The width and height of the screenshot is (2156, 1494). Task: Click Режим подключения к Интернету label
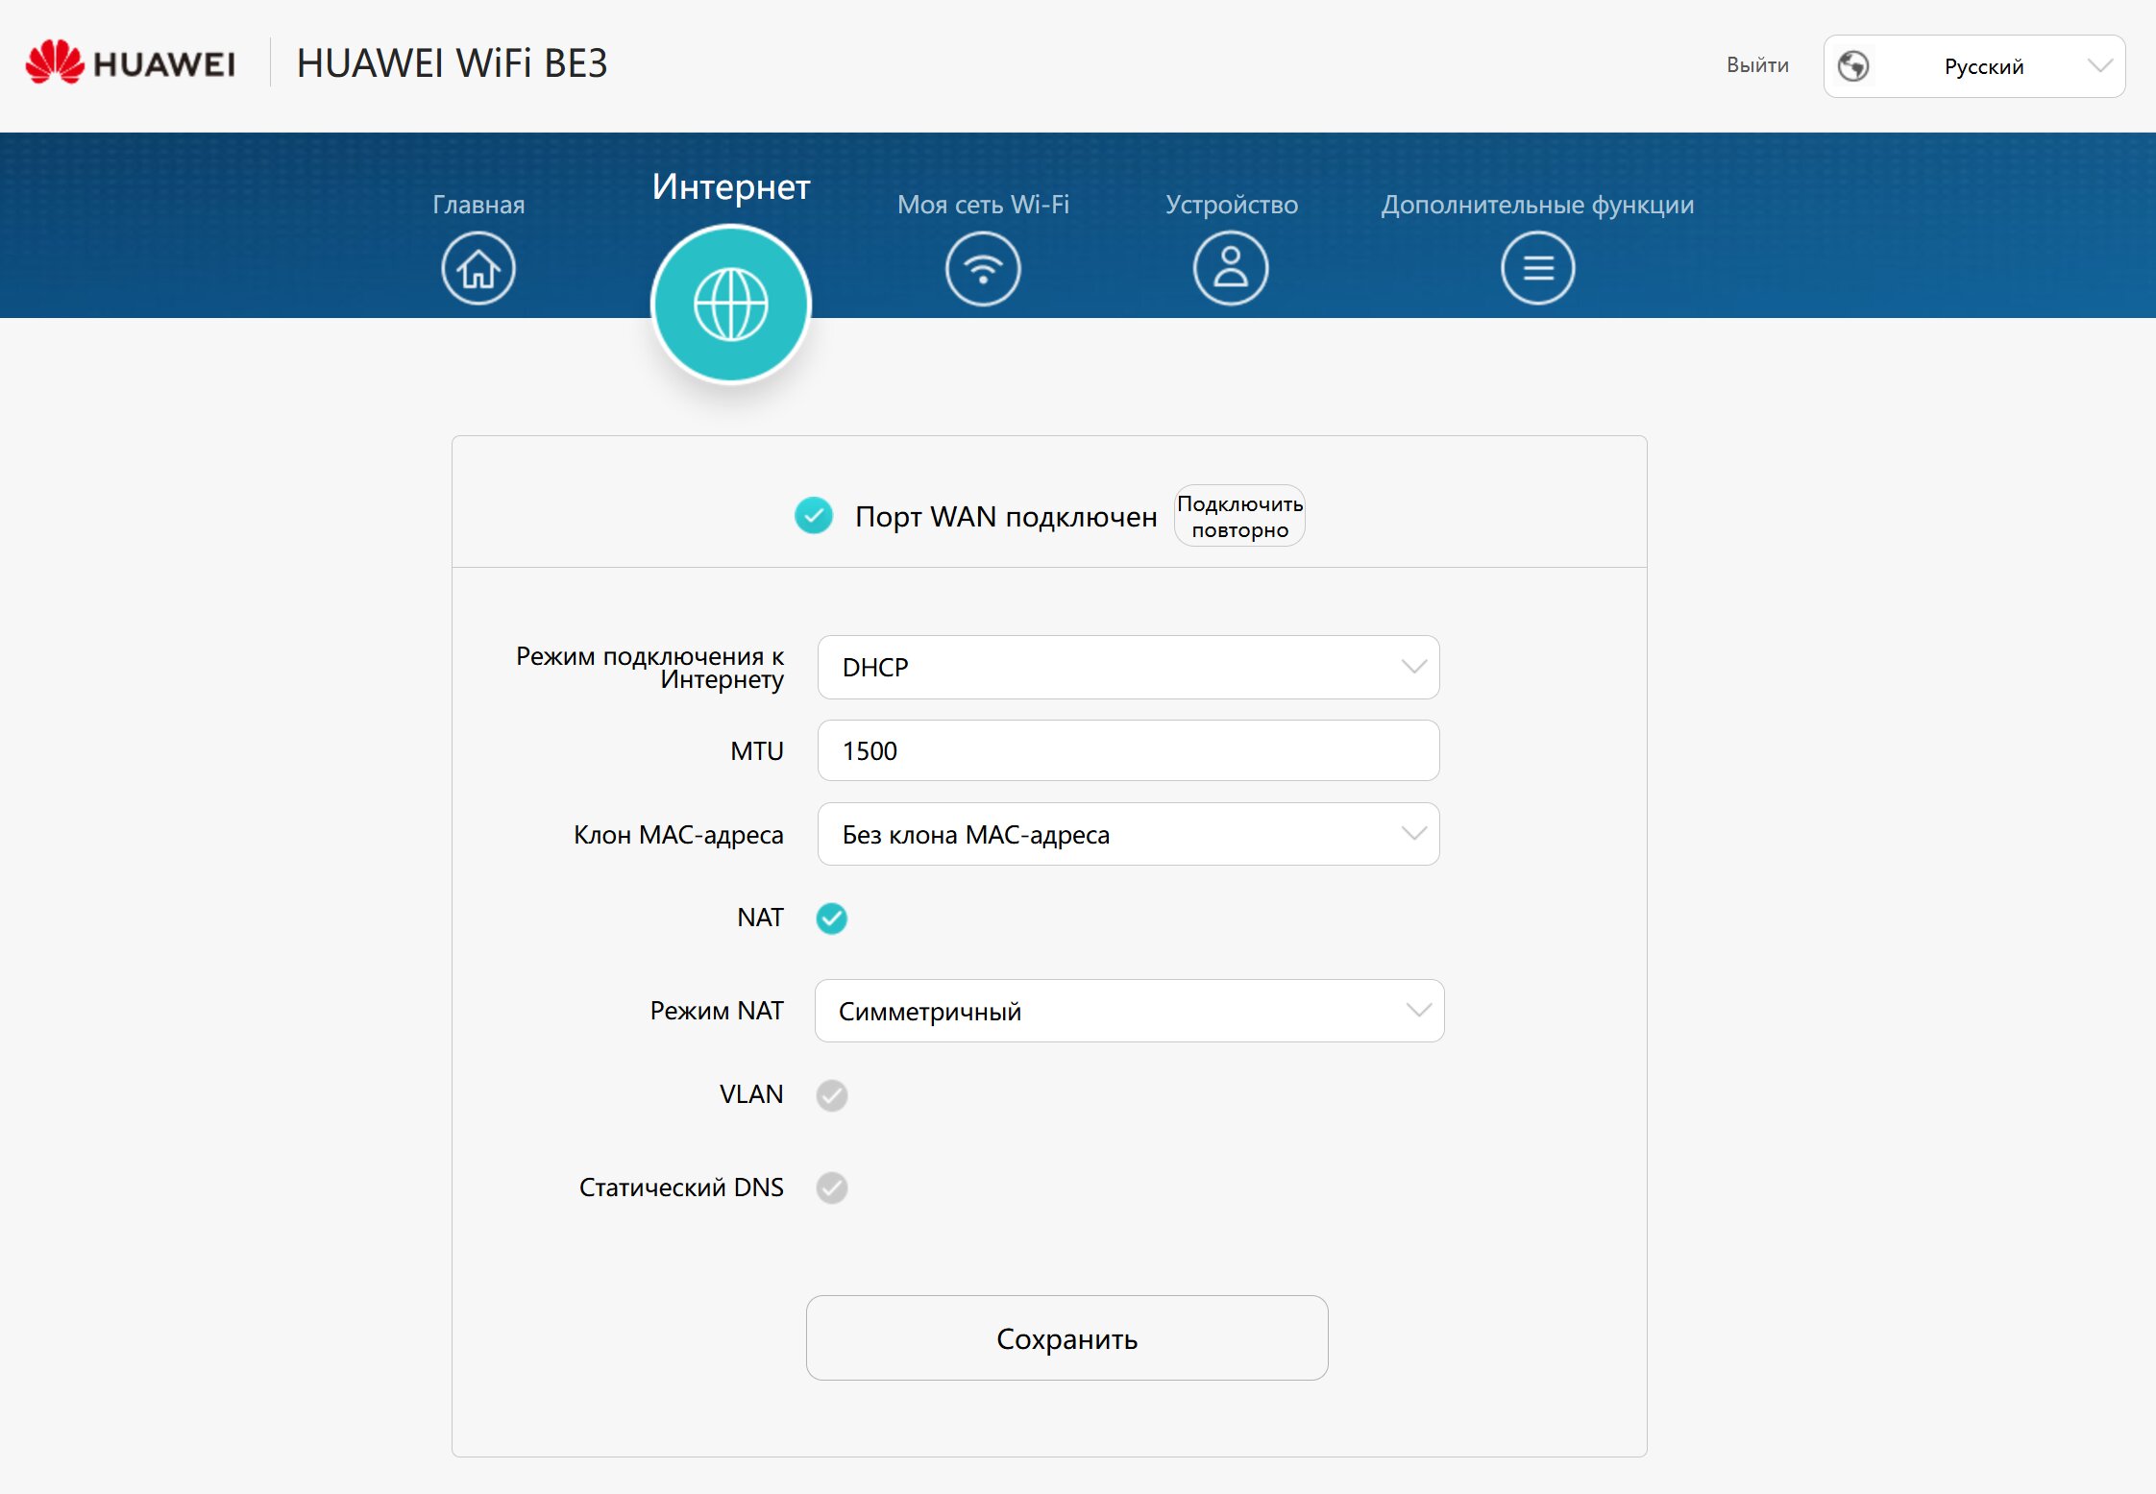650,668
